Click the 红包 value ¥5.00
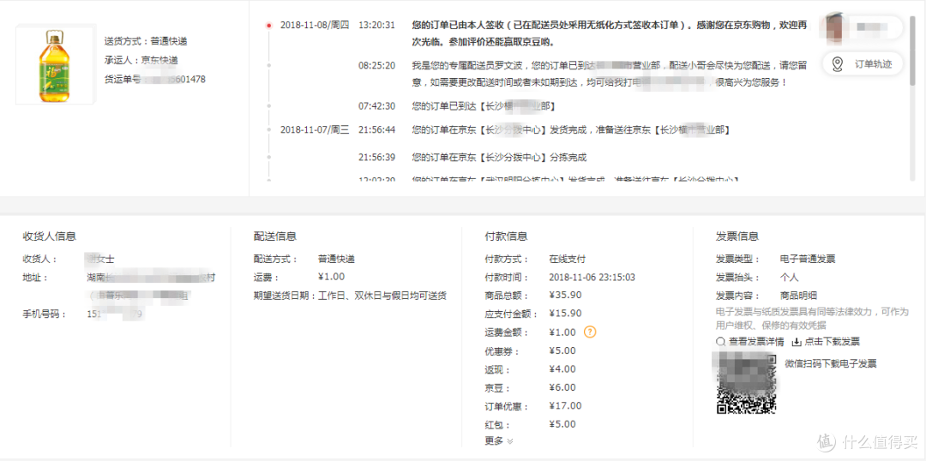The height and width of the screenshot is (461, 926). [x=562, y=424]
